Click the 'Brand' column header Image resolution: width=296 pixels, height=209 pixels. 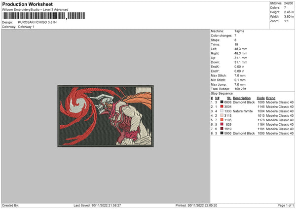[x=271, y=98]
